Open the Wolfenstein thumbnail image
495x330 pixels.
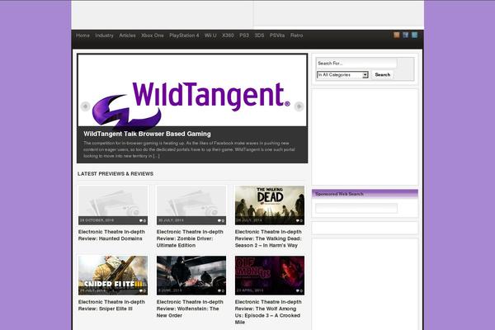[191, 275]
